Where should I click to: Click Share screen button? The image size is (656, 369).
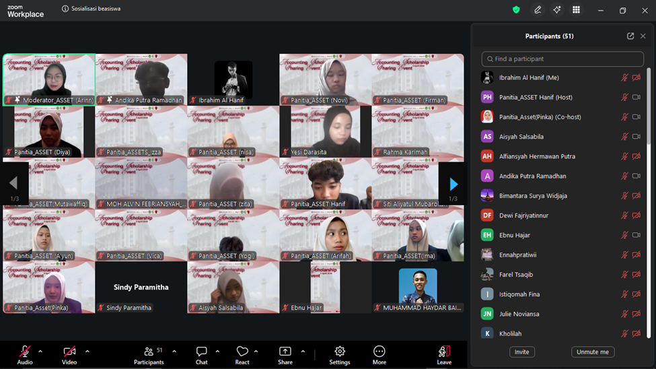tap(285, 355)
